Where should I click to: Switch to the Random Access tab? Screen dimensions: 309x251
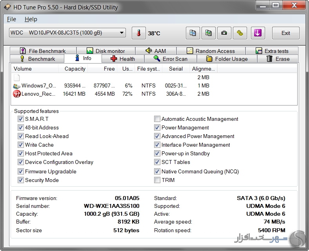[211, 51]
